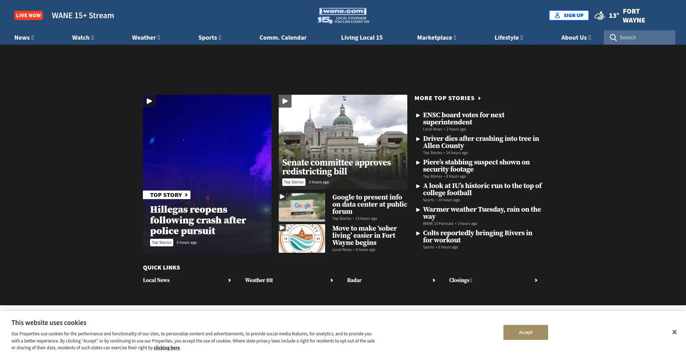
Task: Open the Marketplace dropdown menu
Action: 436,38
